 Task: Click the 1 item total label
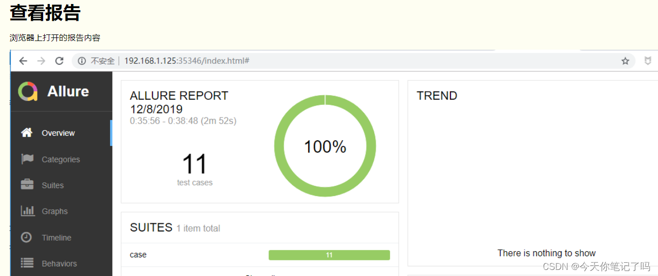pyautogui.click(x=198, y=228)
